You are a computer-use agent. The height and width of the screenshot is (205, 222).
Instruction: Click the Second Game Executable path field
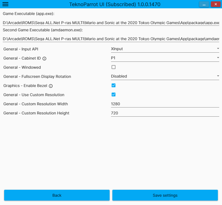click(111, 39)
